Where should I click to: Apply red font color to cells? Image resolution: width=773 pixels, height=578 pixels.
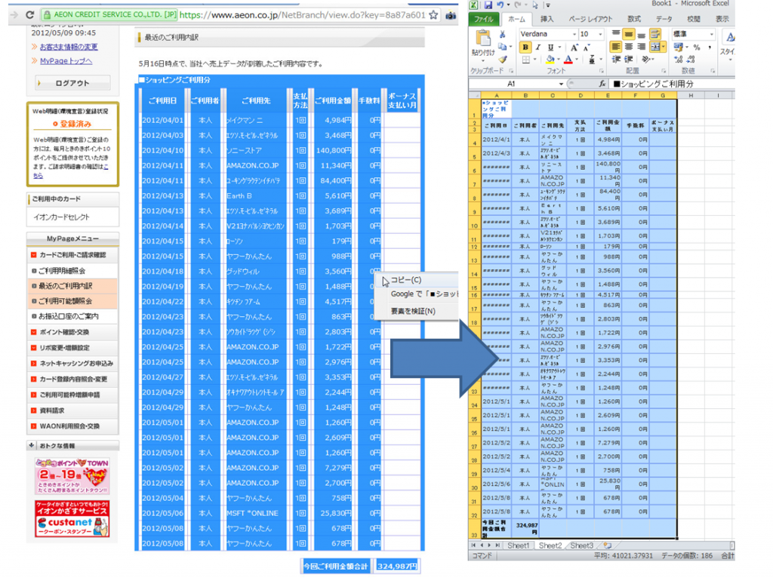568,60
